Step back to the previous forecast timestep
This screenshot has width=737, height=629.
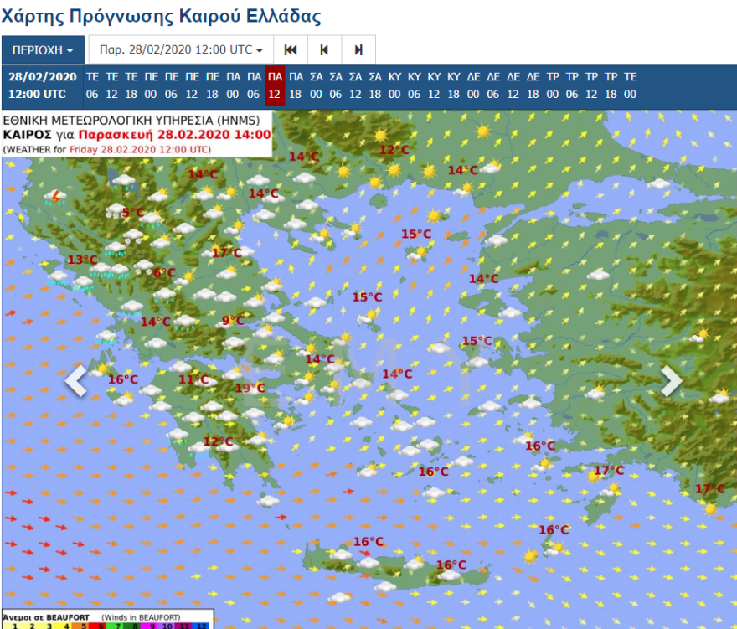(x=324, y=49)
